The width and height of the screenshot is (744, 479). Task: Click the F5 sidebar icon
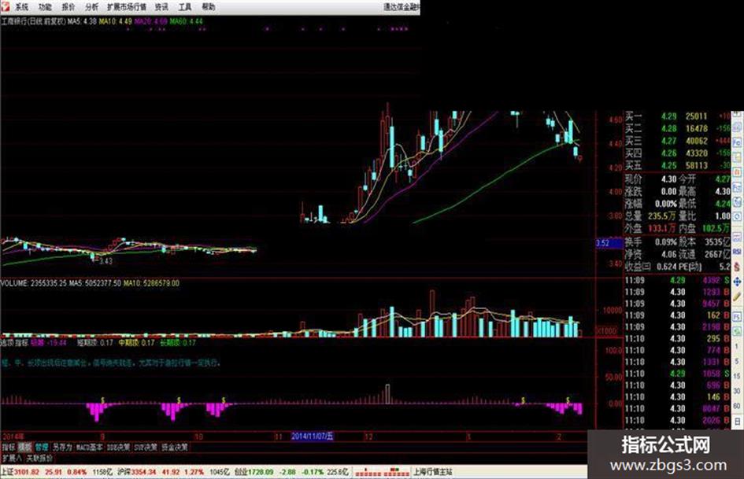(x=738, y=316)
